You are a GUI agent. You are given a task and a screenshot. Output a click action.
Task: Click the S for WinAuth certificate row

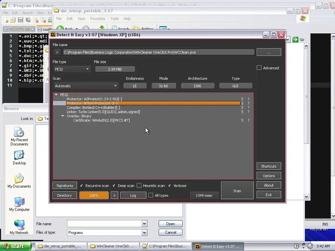(x=242, y=120)
